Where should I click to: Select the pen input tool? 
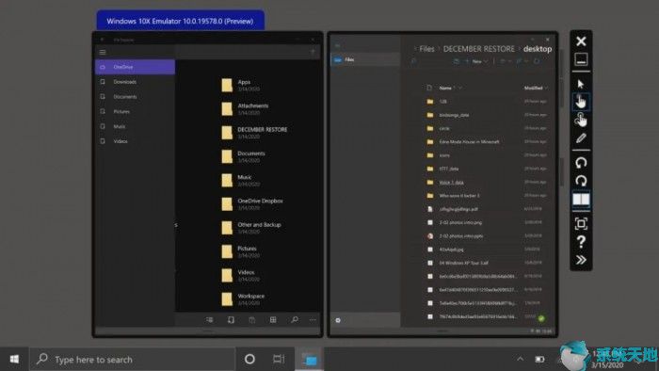(x=581, y=138)
